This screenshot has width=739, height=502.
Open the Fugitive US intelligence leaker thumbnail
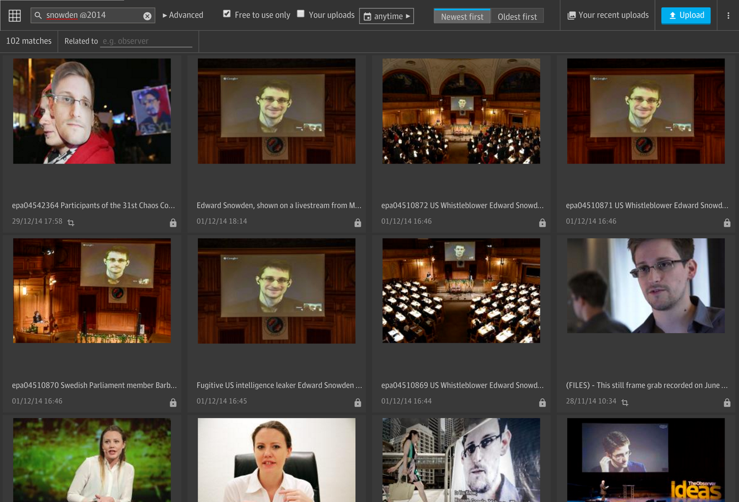pyautogui.click(x=277, y=291)
